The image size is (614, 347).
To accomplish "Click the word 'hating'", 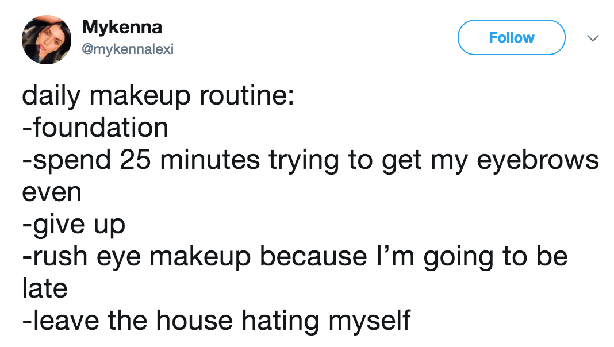I will (x=281, y=322).
